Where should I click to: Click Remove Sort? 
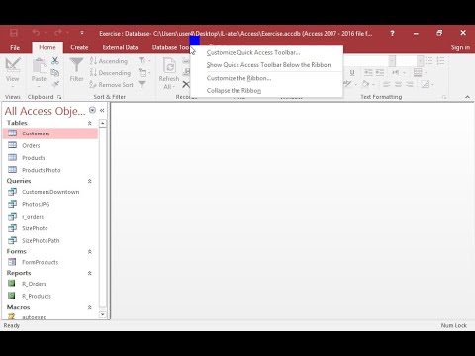111,85
